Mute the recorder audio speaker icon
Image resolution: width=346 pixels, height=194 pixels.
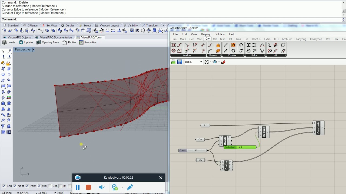[x=102, y=187]
